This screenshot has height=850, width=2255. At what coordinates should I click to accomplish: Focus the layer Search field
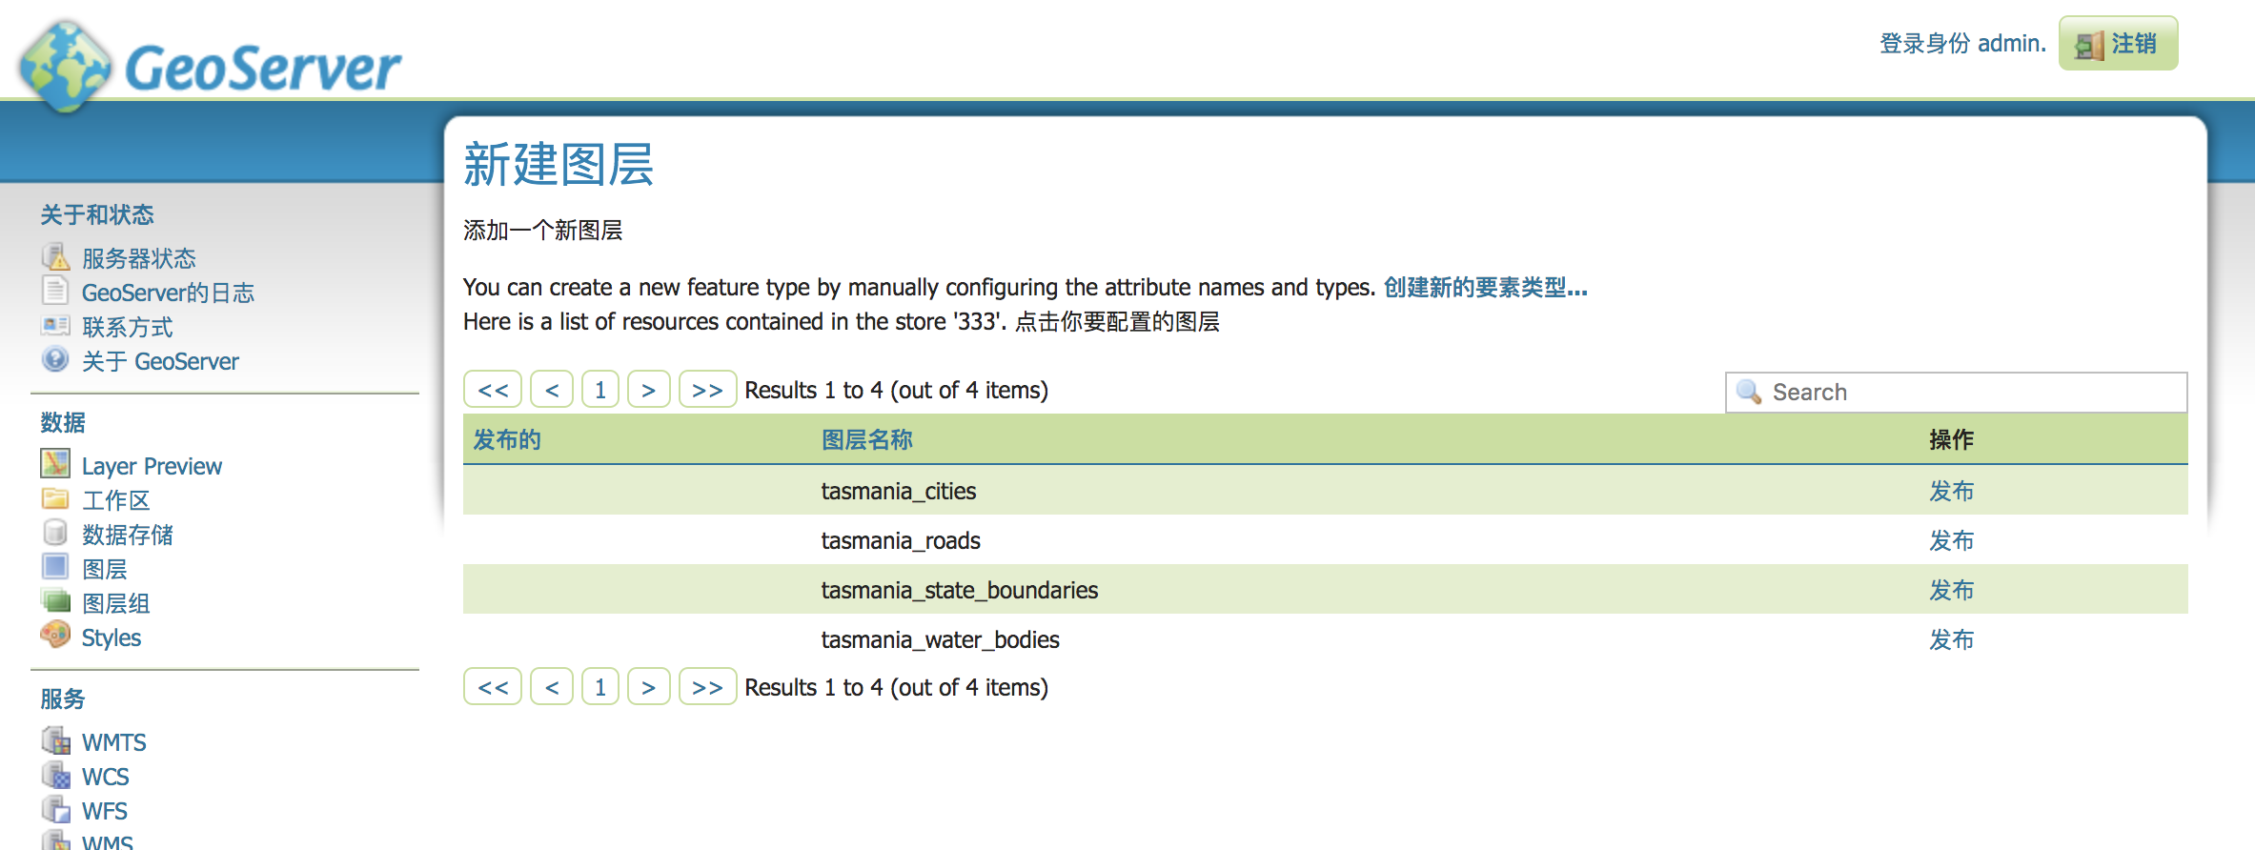coord(1973,393)
